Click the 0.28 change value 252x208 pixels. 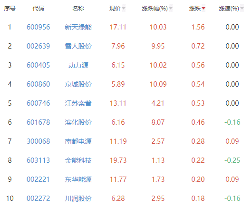pos(198,141)
